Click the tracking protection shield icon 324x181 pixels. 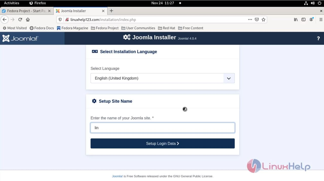point(60,19)
